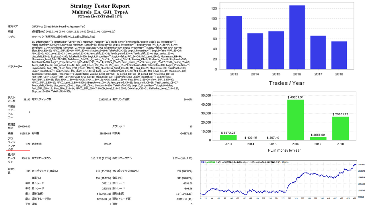
Task: Click the loss rate value 343 (68.88%)
Action: [185, 178]
